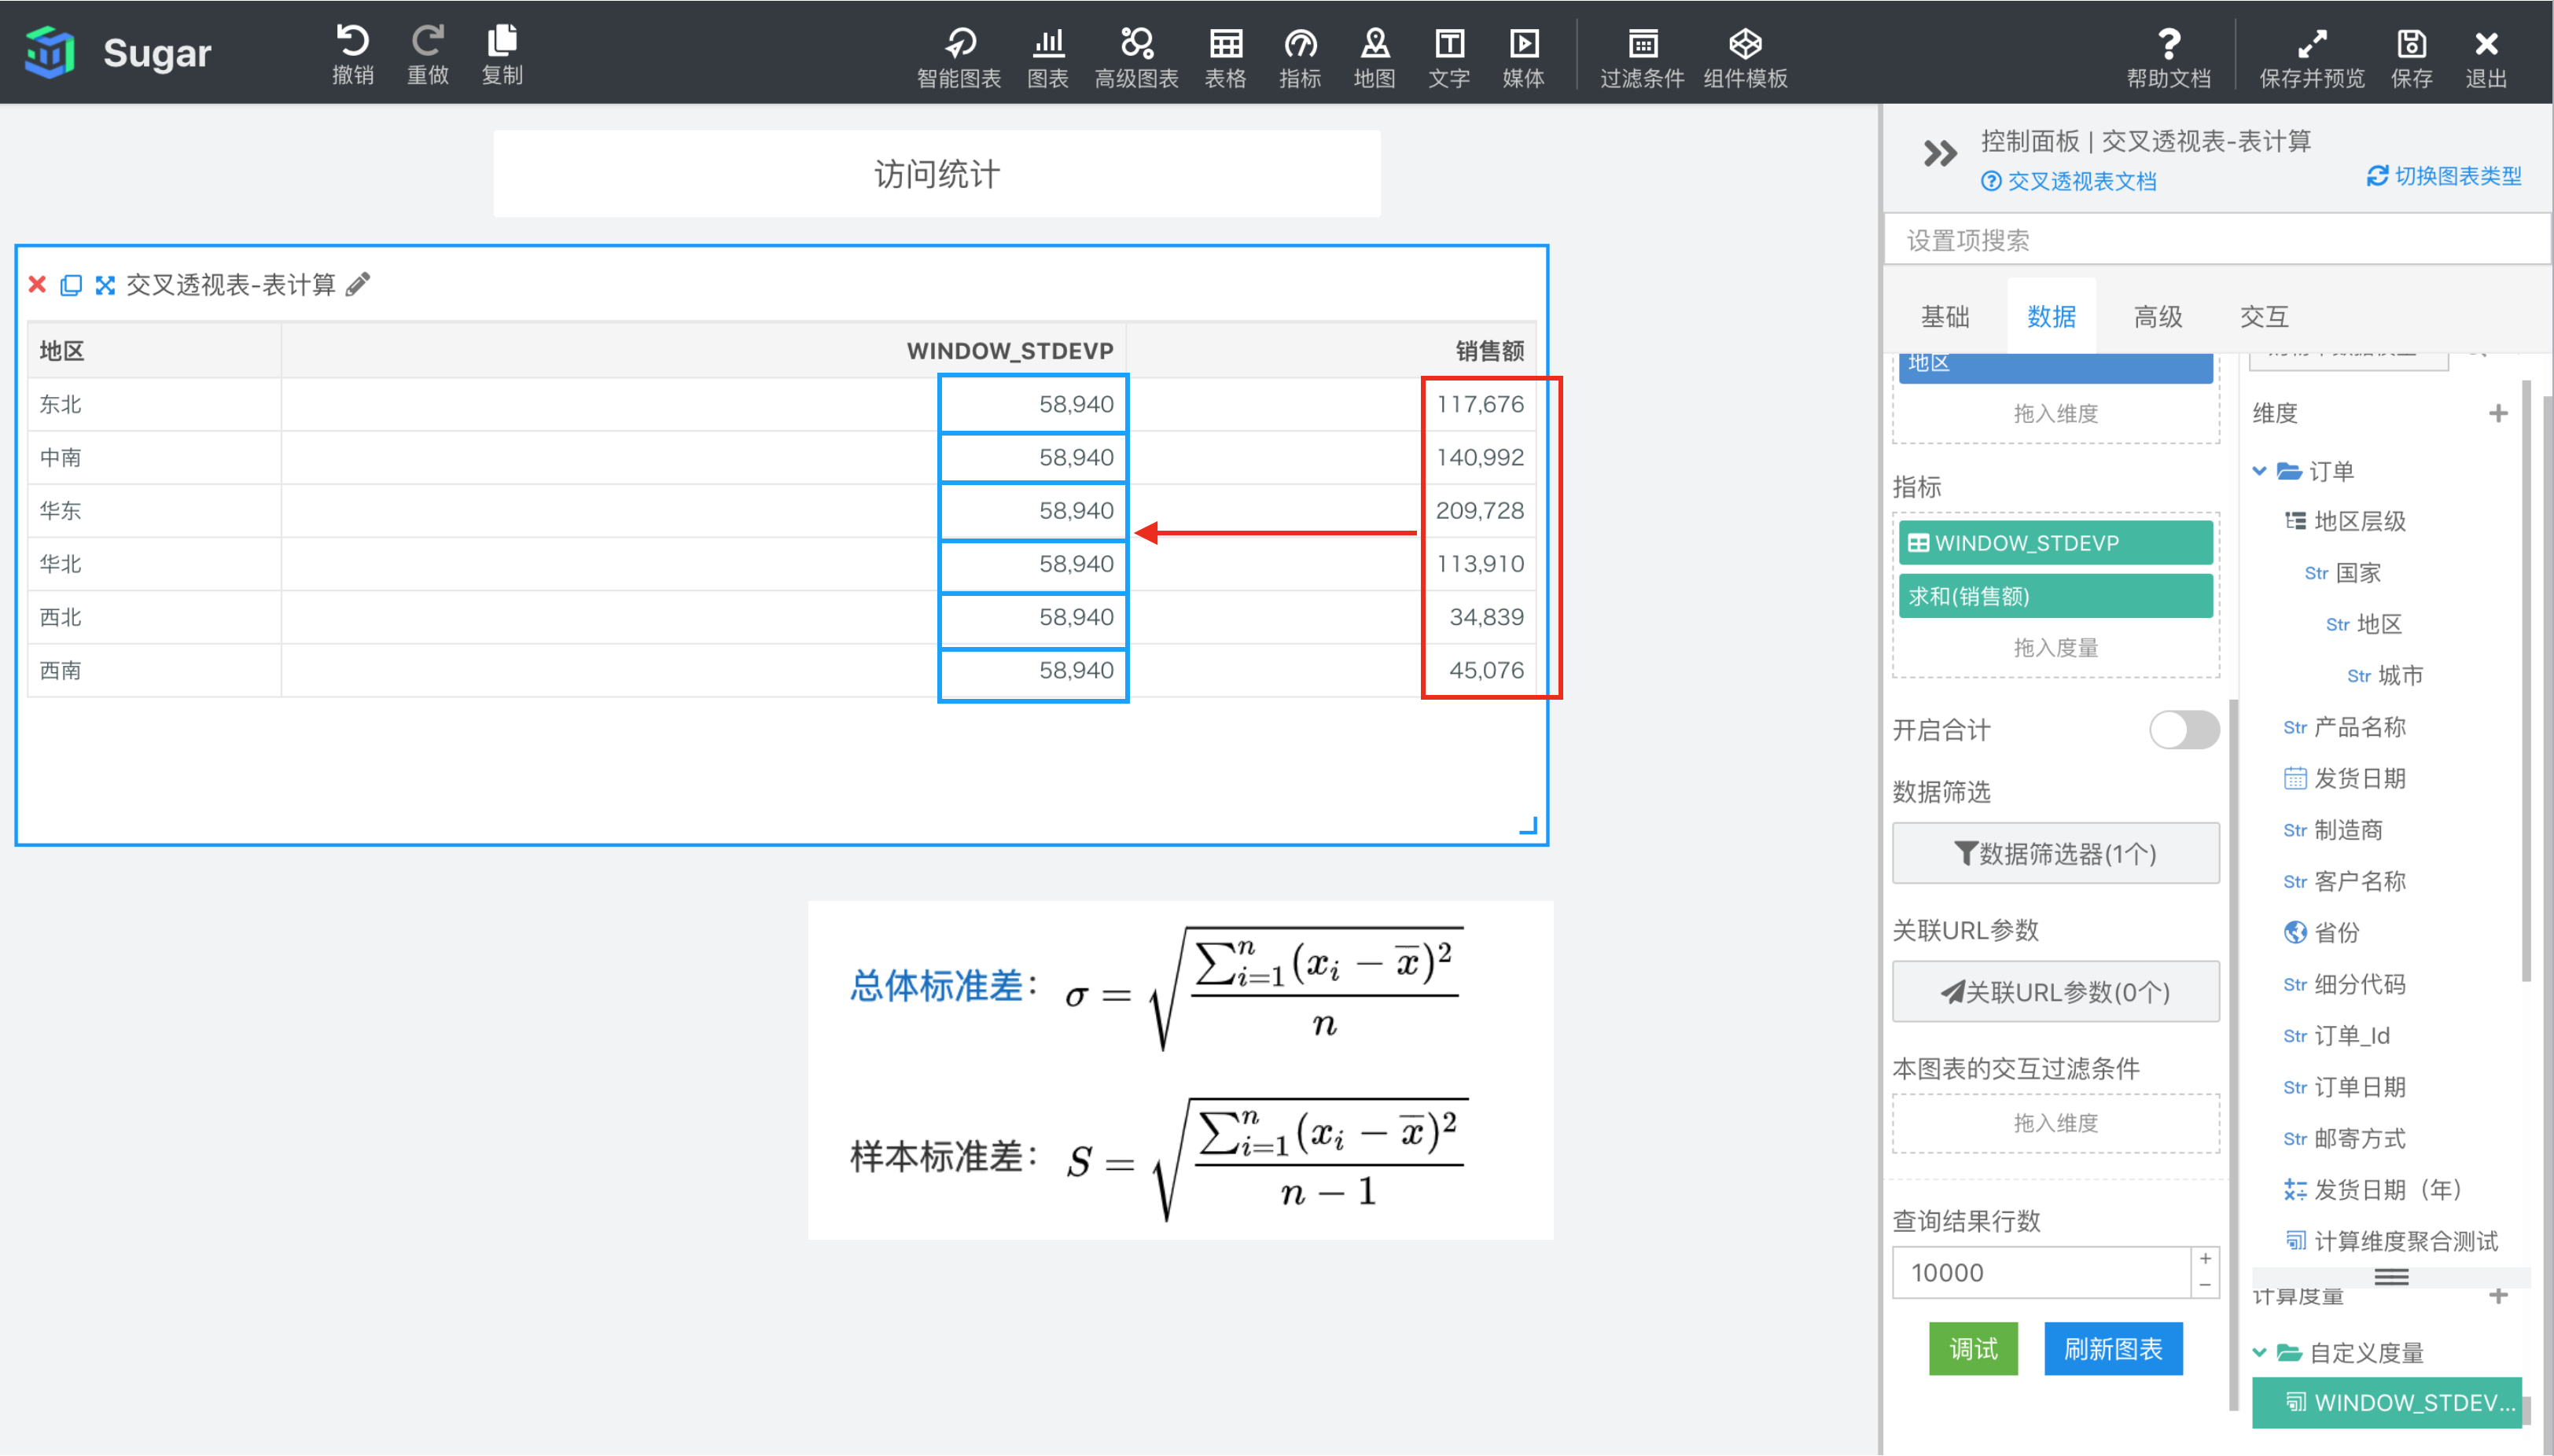Image resolution: width=2554 pixels, height=1456 pixels.
Task: Open 数据筛选器(1个) data filter
Action: [x=2055, y=853]
